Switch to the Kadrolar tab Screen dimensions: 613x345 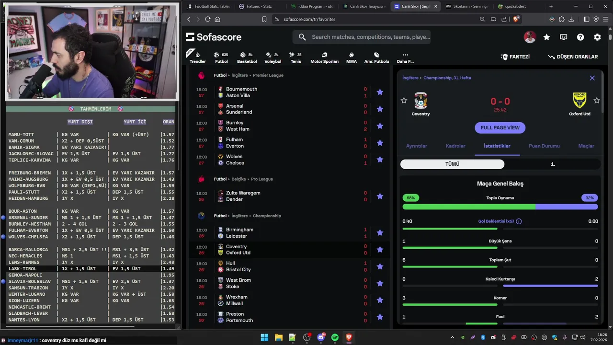(455, 146)
